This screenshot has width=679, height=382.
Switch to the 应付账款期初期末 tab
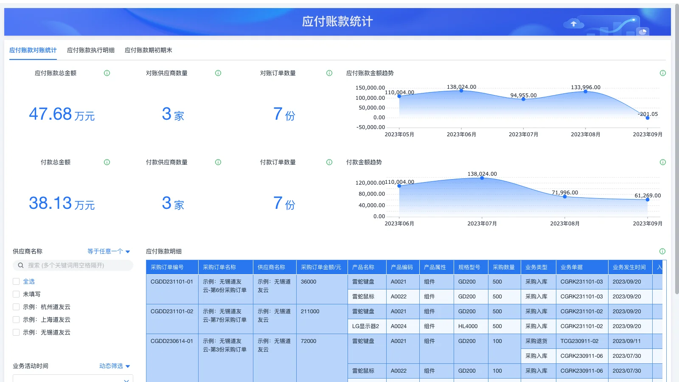pyautogui.click(x=148, y=50)
